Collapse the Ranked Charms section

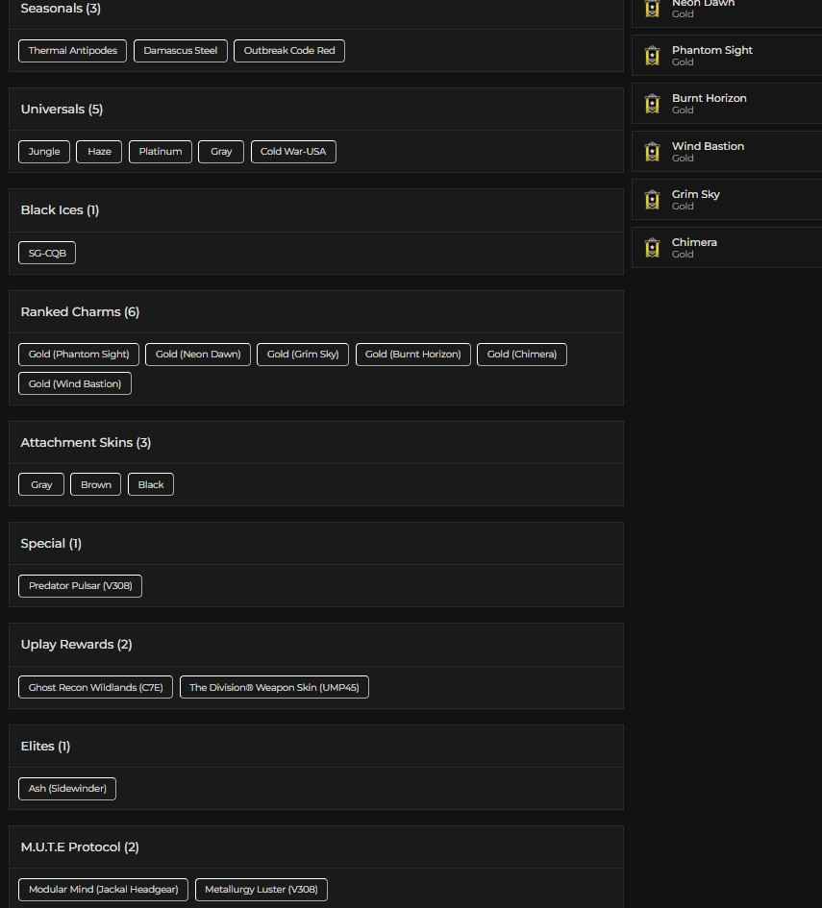click(78, 311)
